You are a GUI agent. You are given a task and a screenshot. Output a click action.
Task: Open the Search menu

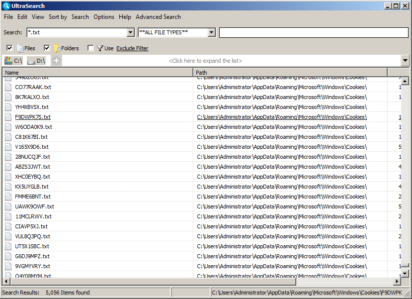[80, 17]
